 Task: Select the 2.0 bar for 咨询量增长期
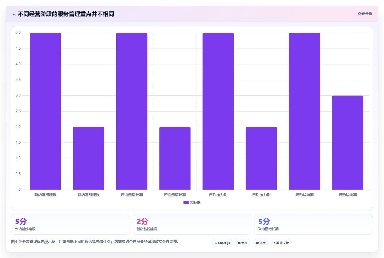click(x=175, y=158)
